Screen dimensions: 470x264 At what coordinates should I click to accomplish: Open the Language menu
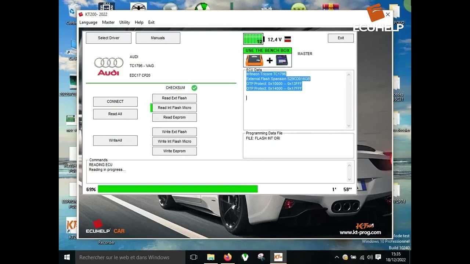tap(88, 22)
